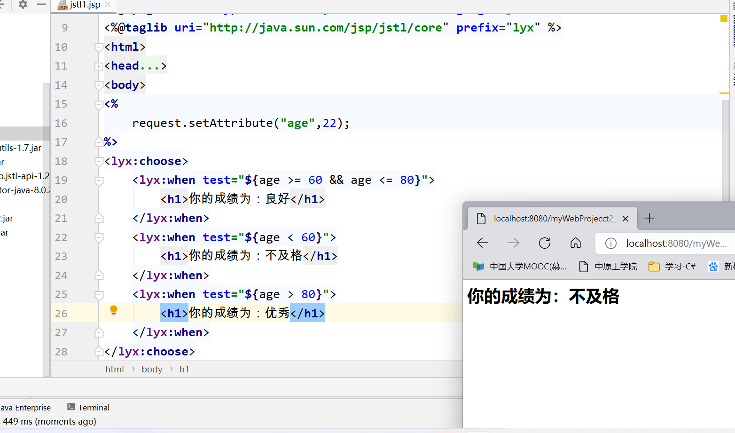Select html in the editor breadcrumb

[x=115, y=369]
